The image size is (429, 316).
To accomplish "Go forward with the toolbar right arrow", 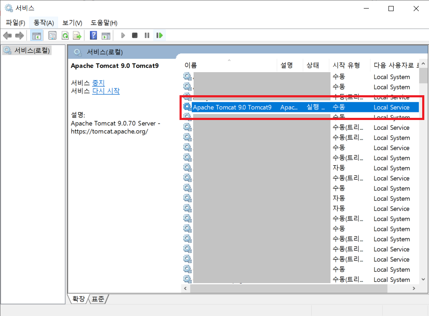I will tap(20, 35).
